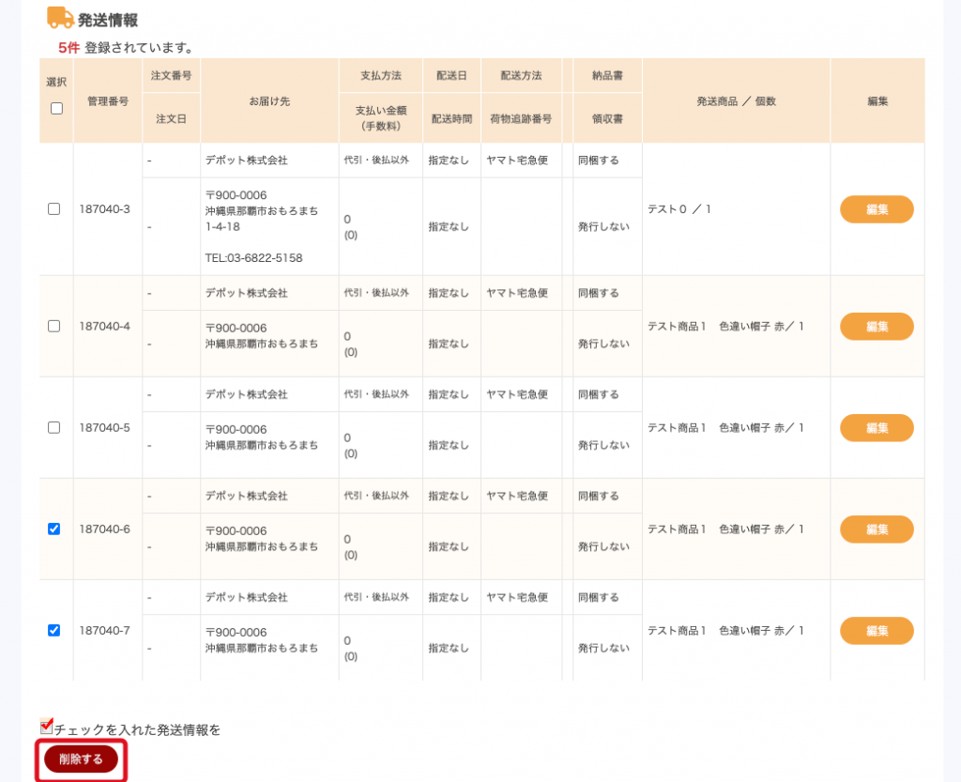The image size is (961, 782).
Task: Click the delivery truck icon beside 発送情報
Action: [60, 18]
